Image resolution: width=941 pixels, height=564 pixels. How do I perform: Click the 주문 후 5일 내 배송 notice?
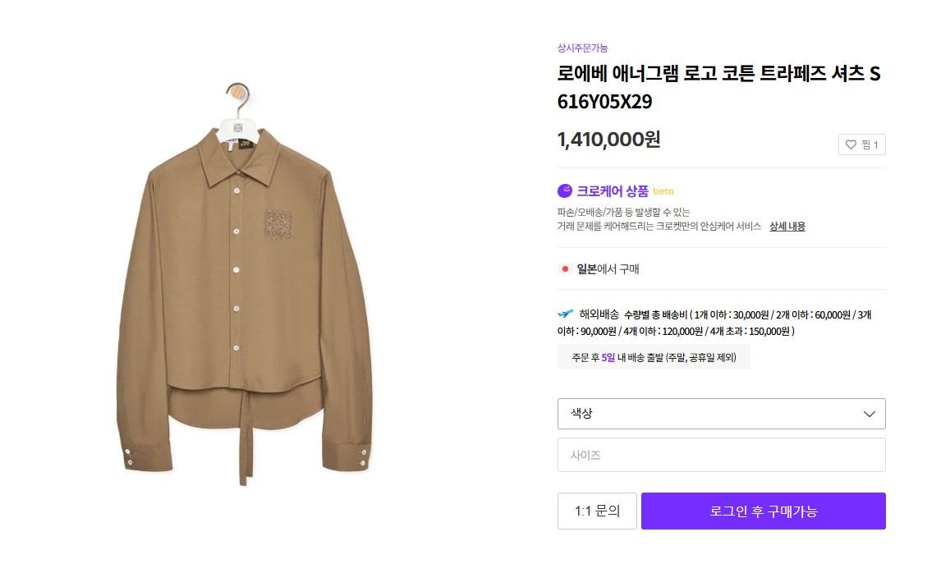(x=654, y=358)
